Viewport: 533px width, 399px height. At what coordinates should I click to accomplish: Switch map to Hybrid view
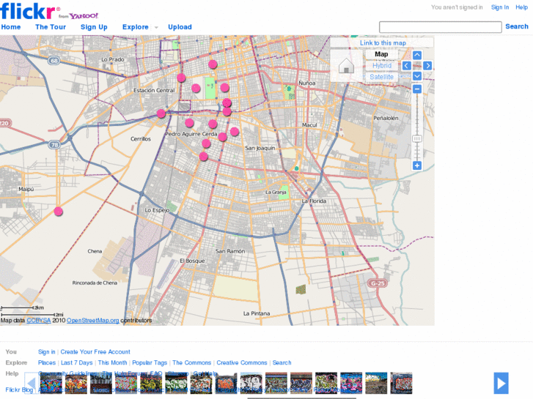(382, 66)
